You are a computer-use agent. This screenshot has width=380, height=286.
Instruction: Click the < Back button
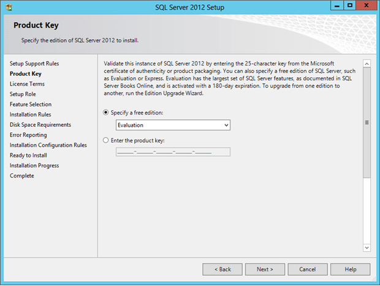point(222,269)
